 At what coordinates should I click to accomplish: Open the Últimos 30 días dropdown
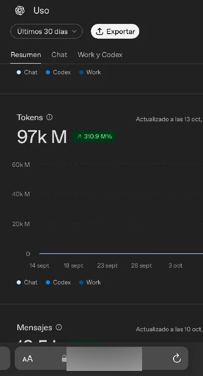click(x=46, y=32)
